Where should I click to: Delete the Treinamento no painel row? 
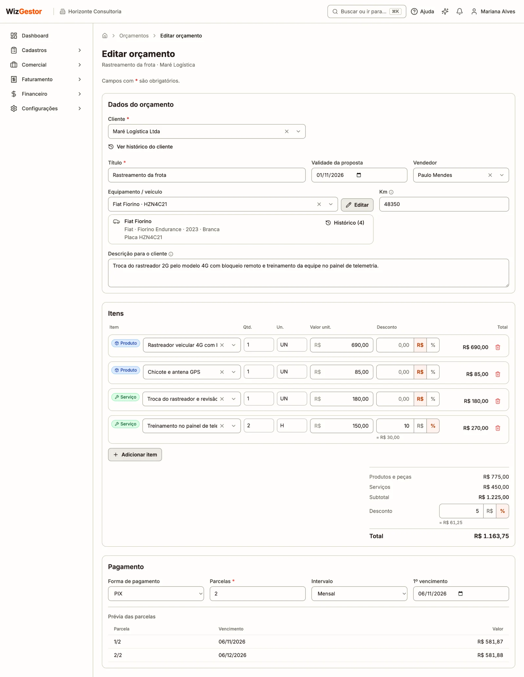(498, 428)
